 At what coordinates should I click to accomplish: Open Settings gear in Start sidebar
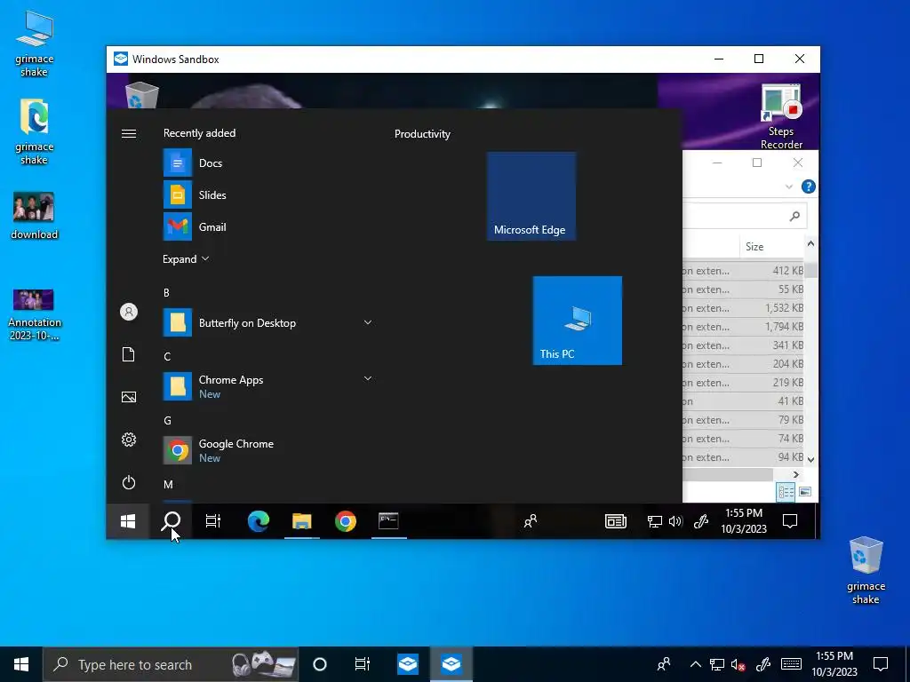coord(129,440)
